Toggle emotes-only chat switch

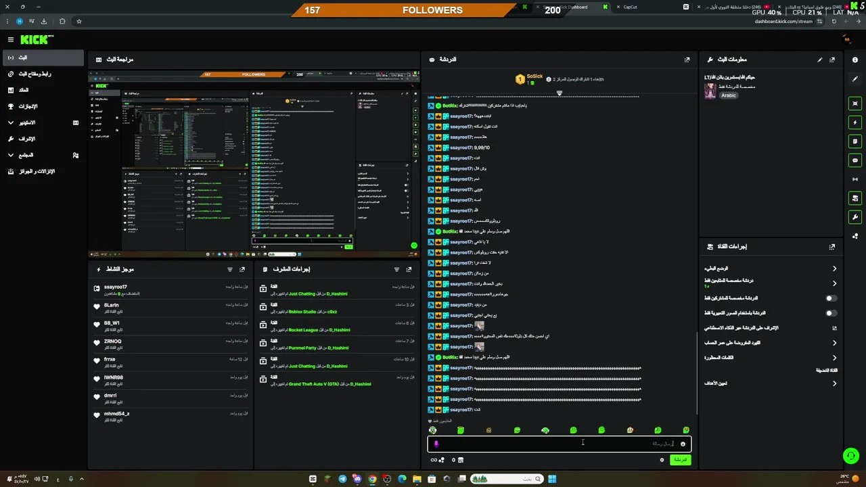point(831,313)
